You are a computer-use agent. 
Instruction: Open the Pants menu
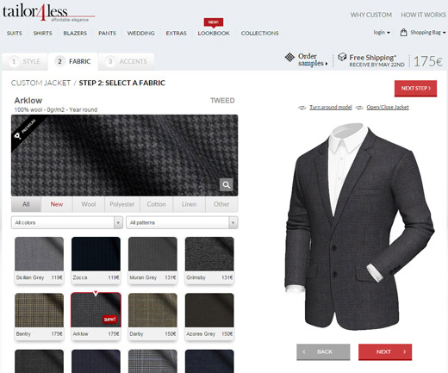pos(107,34)
